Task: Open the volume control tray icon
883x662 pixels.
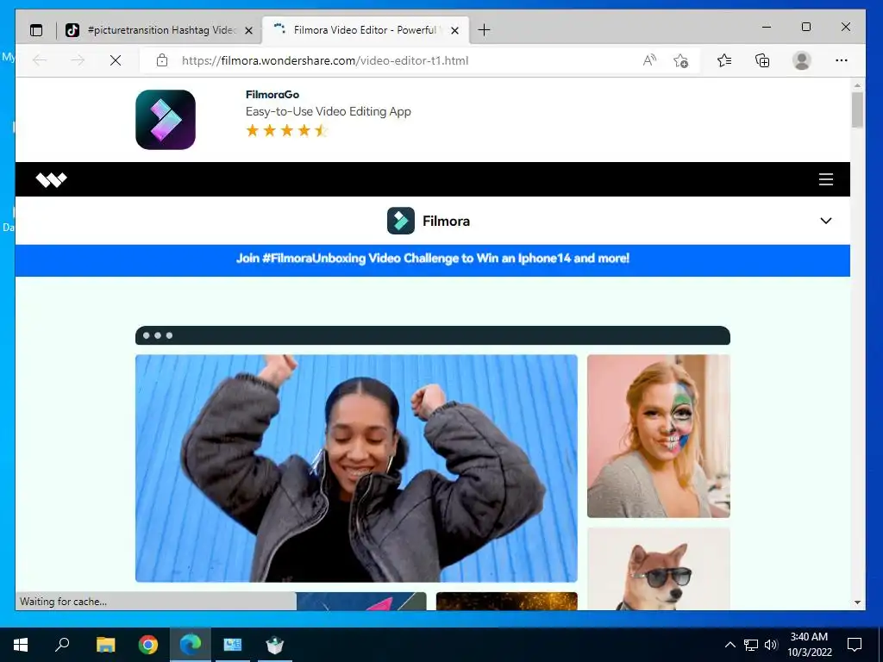Action: 771,645
